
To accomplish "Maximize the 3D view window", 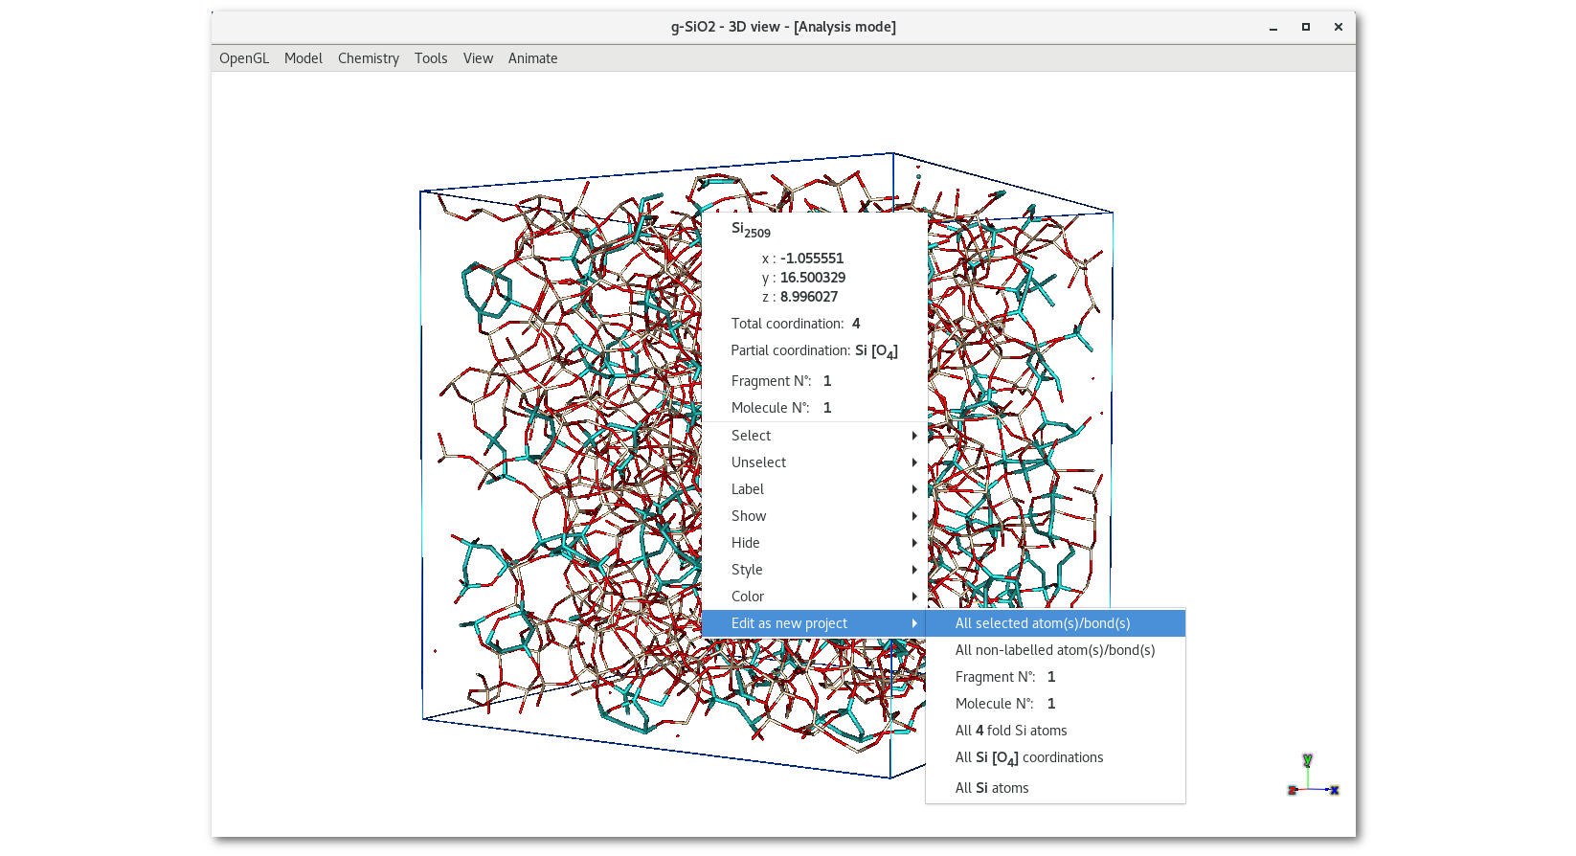I will click(x=1305, y=27).
